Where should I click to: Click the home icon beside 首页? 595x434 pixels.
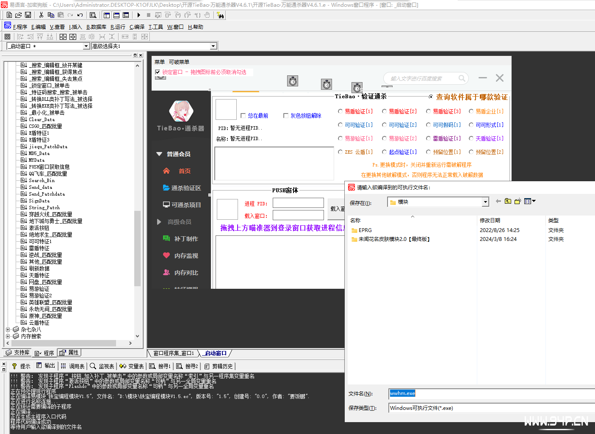[166, 171]
